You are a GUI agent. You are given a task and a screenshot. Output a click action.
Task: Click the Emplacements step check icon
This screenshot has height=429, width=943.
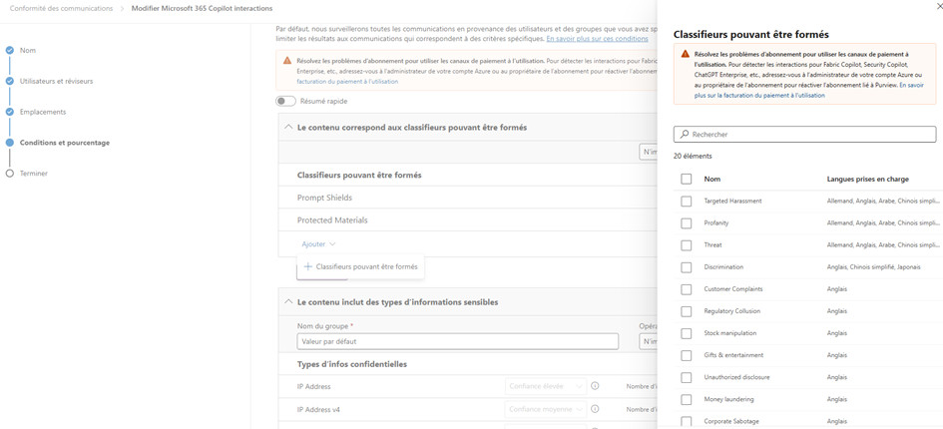10,112
